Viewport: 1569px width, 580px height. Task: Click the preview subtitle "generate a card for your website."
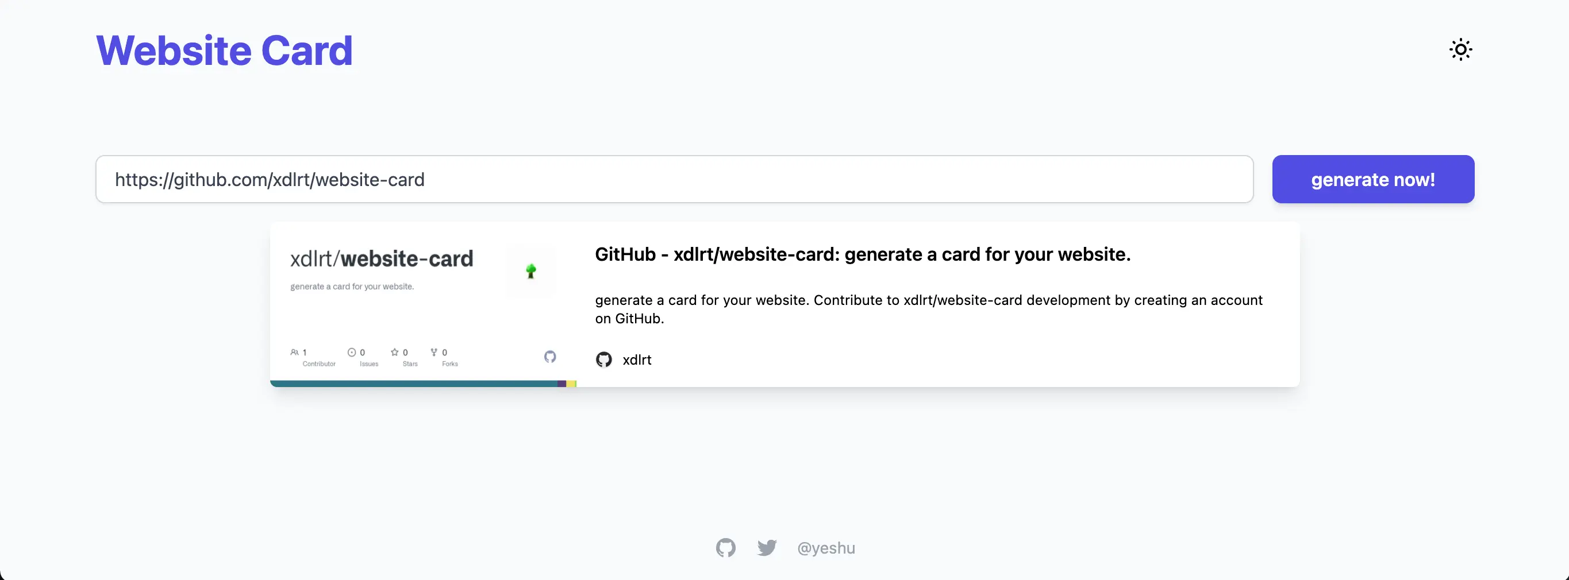[352, 287]
